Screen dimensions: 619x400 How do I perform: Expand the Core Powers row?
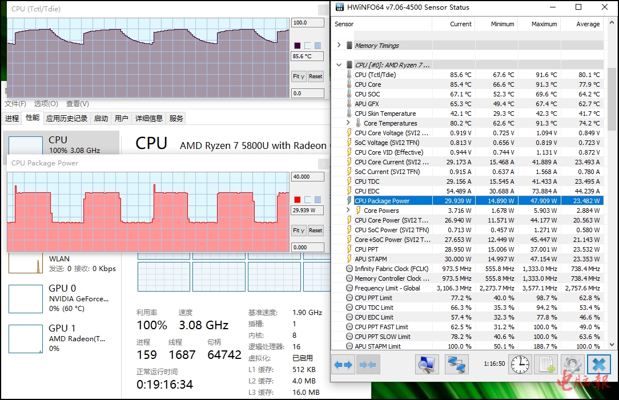pyautogui.click(x=348, y=210)
